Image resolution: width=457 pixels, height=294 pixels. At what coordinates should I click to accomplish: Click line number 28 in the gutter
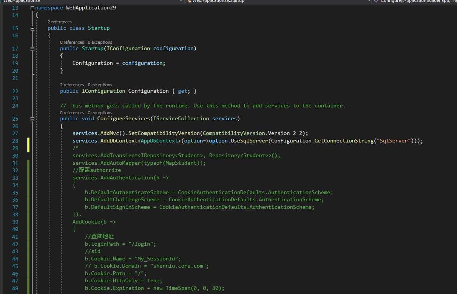[15, 141]
